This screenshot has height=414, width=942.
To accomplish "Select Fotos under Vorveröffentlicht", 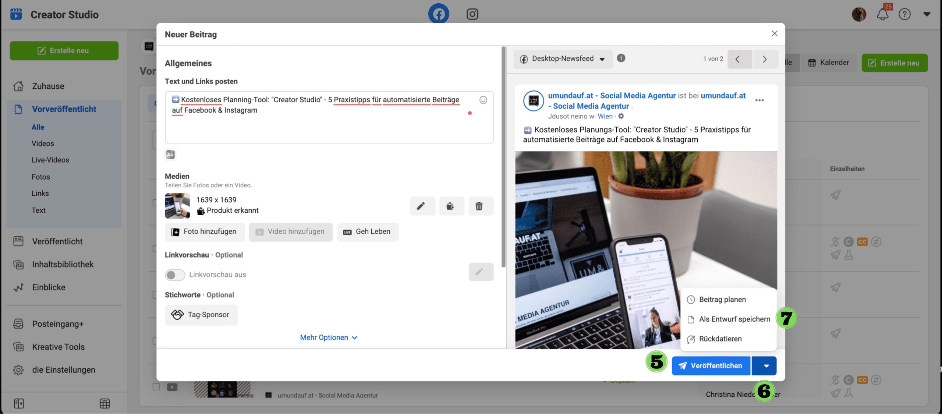I will pos(40,177).
